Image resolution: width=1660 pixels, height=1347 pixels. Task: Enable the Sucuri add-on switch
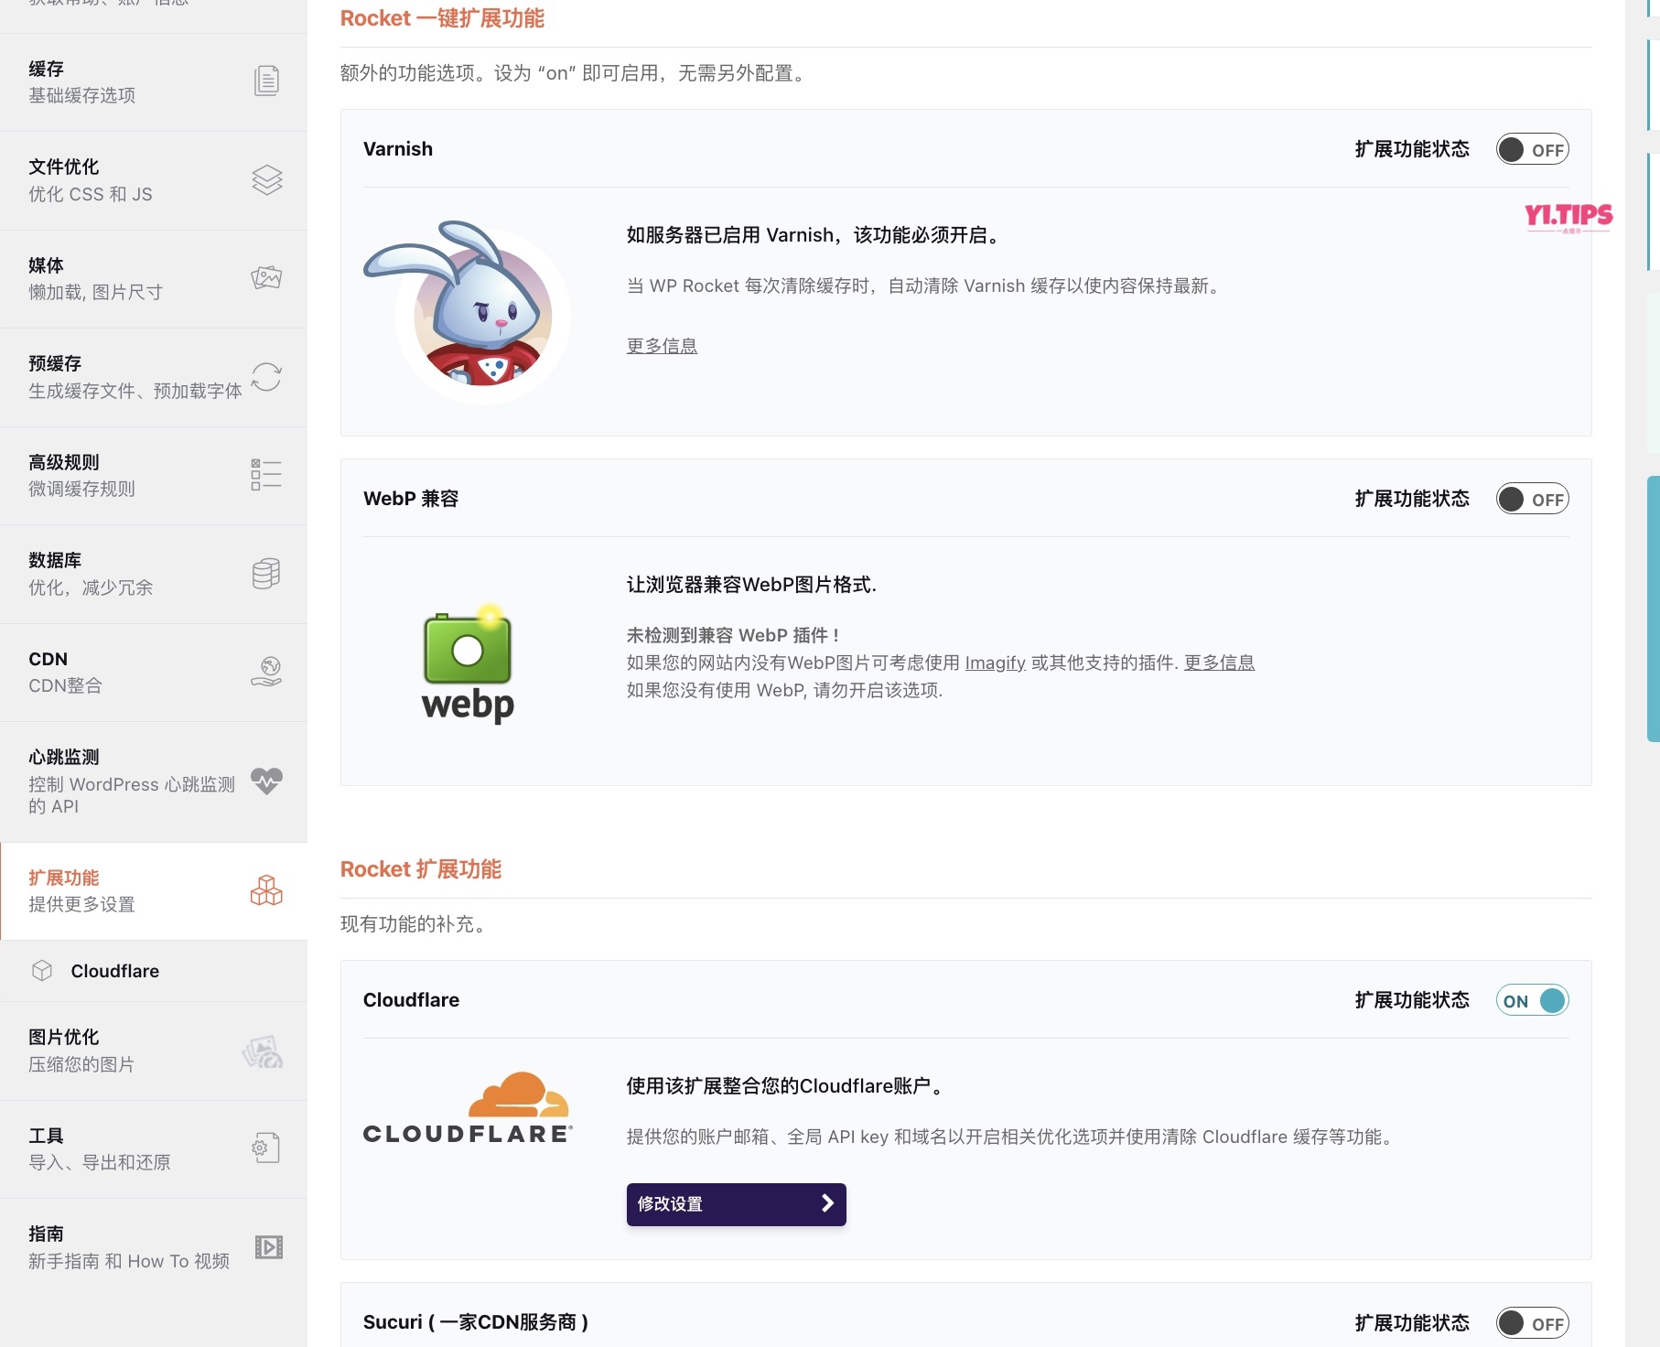(x=1532, y=1323)
